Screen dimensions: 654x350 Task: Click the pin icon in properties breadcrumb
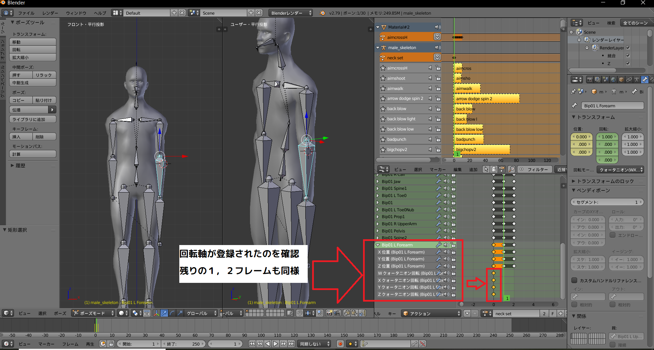pos(573,92)
